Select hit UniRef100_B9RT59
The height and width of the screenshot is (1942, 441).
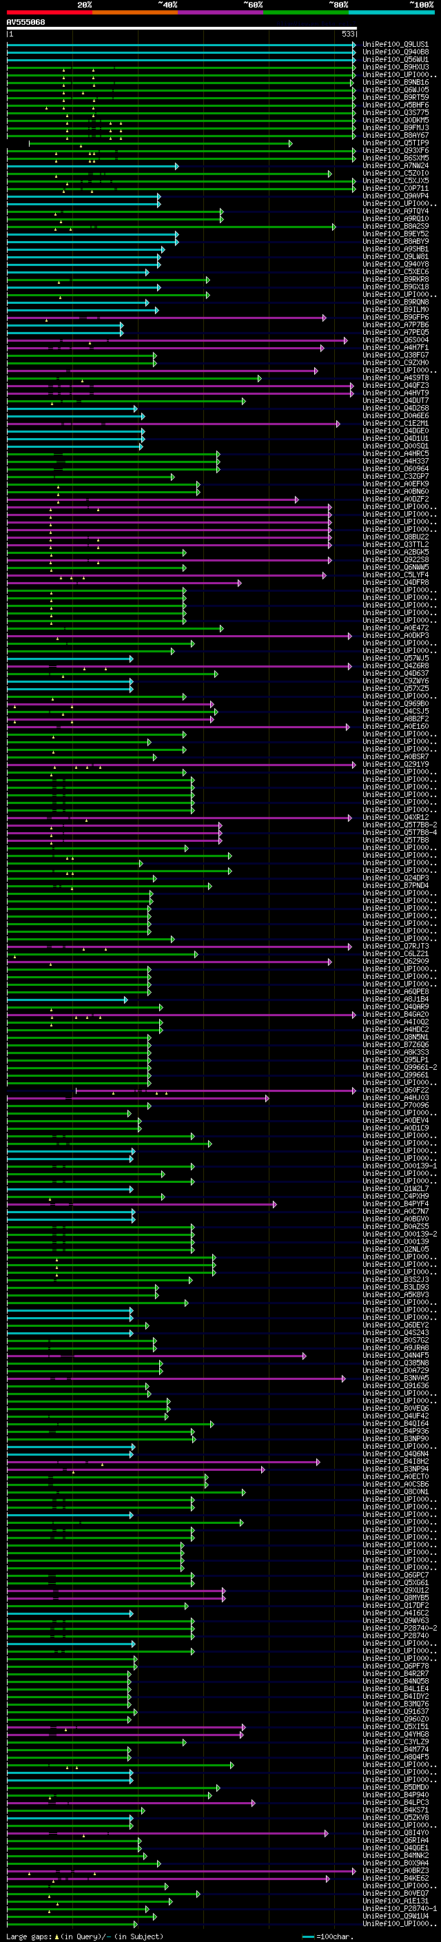(x=395, y=97)
